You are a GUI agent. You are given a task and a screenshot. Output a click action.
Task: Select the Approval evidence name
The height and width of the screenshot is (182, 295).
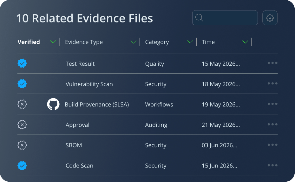coord(77,125)
